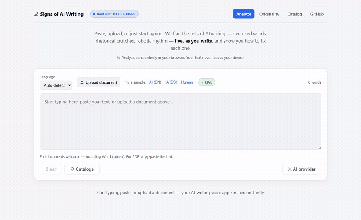Click the layers icon in Catalogs button
This screenshot has width=361, height=220.
(72, 169)
